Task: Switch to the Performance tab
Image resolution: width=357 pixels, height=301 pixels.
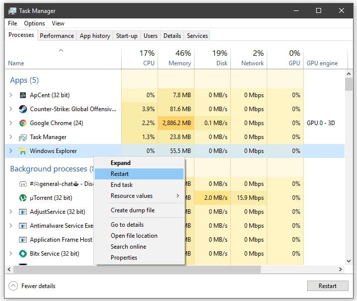Action: [57, 36]
